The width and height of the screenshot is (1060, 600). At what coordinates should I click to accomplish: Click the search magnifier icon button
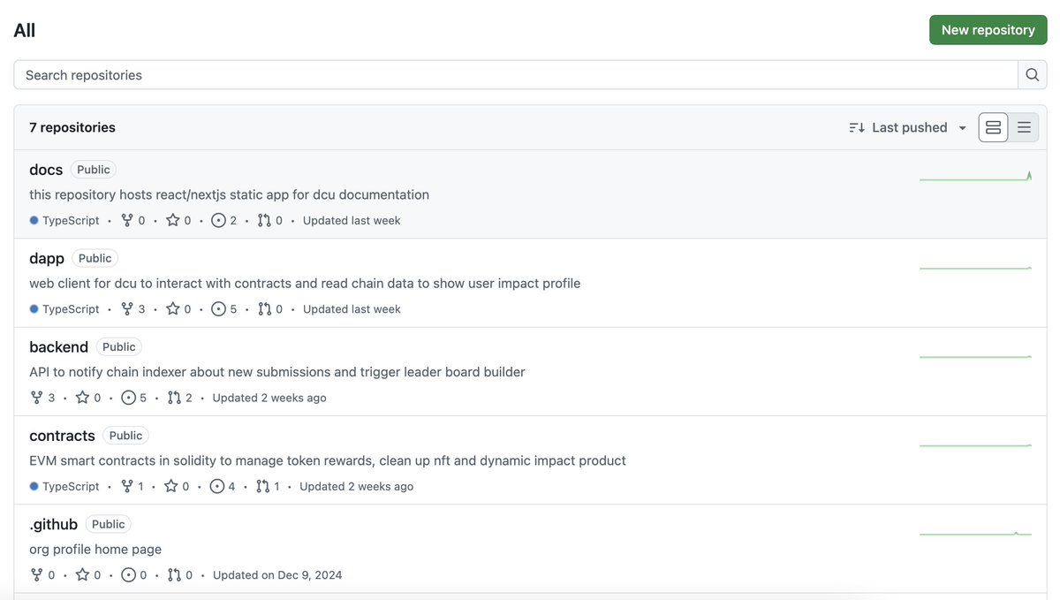pos(1032,75)
